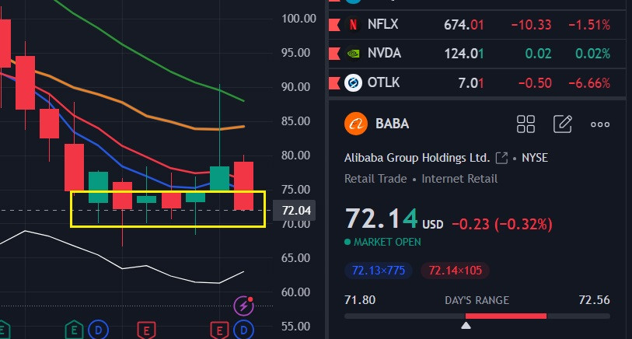632x339 pixels.
Task: Click NFLX last price 674.01
Action: (x=463, y=25)
